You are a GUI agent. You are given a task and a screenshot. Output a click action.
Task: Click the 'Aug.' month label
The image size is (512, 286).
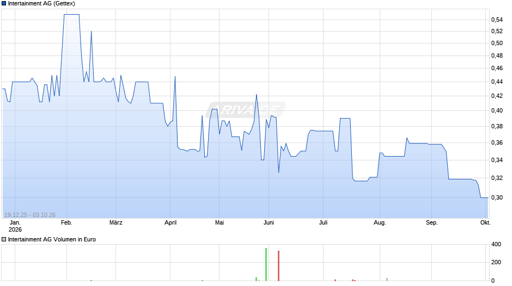380,223
